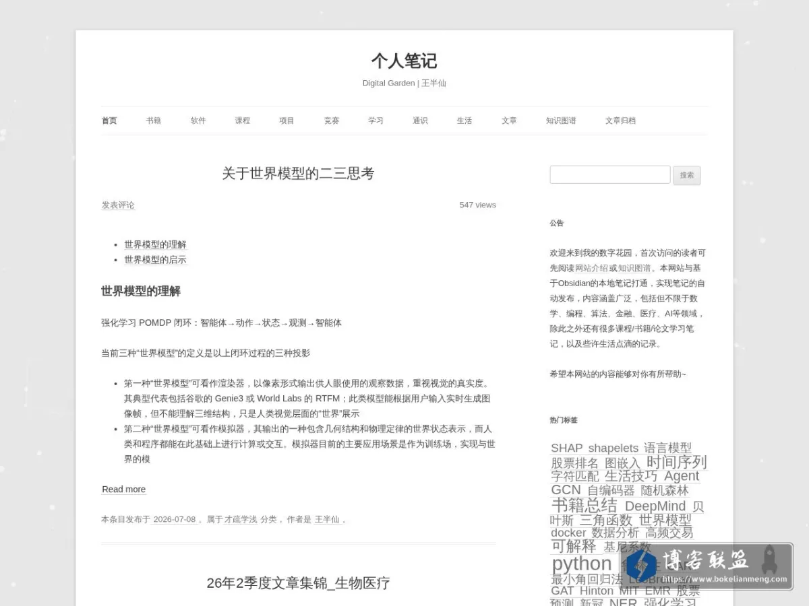
Task: Click the Digital Garden | 王半仙 tagline
Action: coord(404,83)
